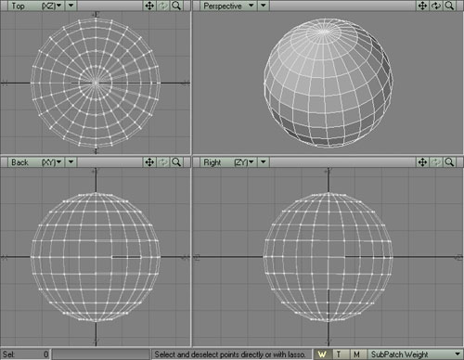This screenshot has height=360, width=464.
Task: Enable the W weight map mode button
Action: [x=322, y=354]
